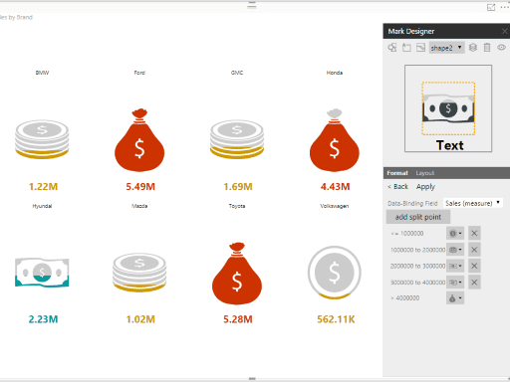Open the Sales (measure) data-binding dropdown
Image resolution: width=510 pixels, height=382 pixels.
(473, 203)
